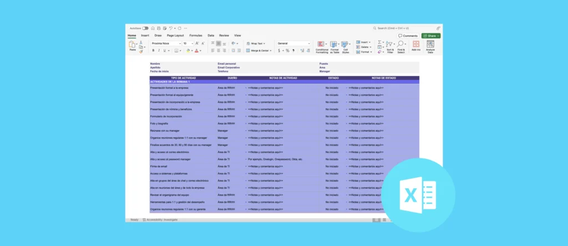Toggle Bold formatting

[153, 50]
